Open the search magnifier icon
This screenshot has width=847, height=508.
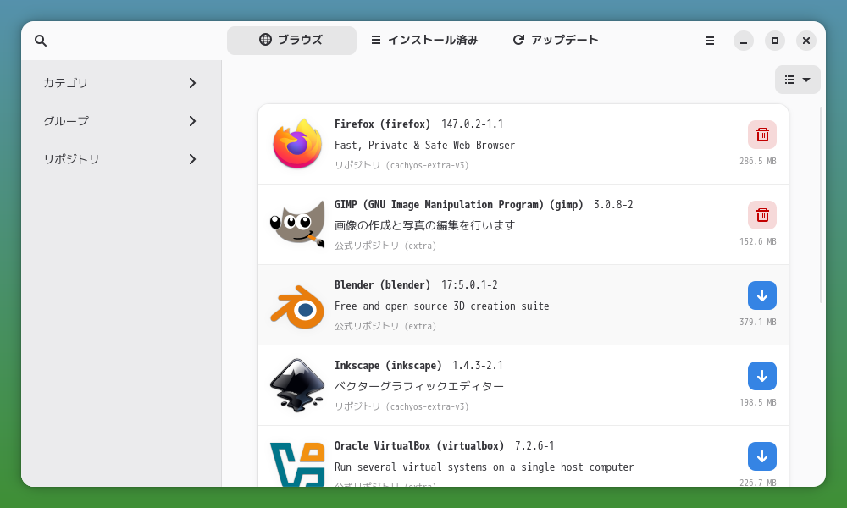click(41, 41)
